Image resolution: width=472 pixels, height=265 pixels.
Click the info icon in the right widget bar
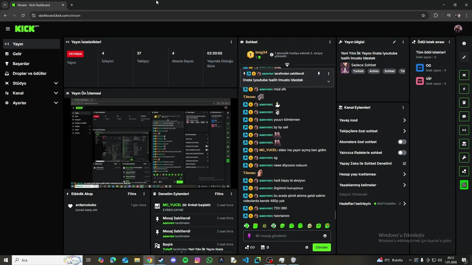point(464,43)
